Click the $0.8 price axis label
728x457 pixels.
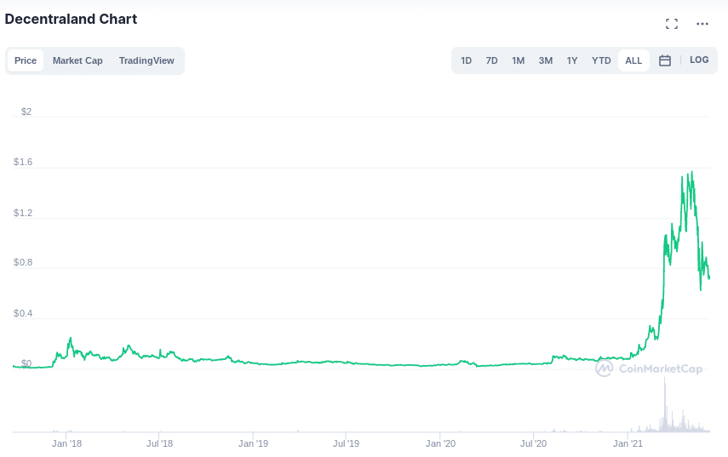coord(23,263)
